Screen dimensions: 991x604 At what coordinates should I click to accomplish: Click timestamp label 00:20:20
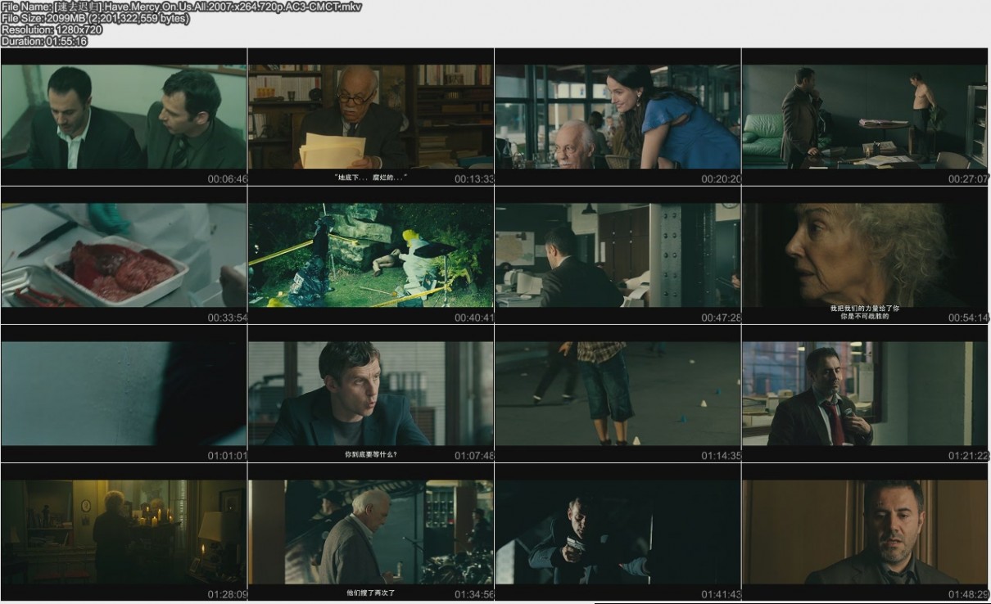721,178
